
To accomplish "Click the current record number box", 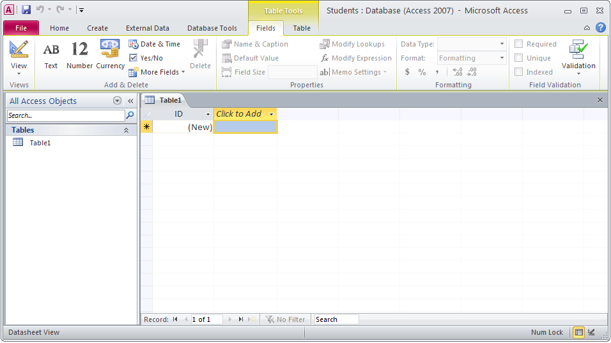I will click(x=206, y=319).
